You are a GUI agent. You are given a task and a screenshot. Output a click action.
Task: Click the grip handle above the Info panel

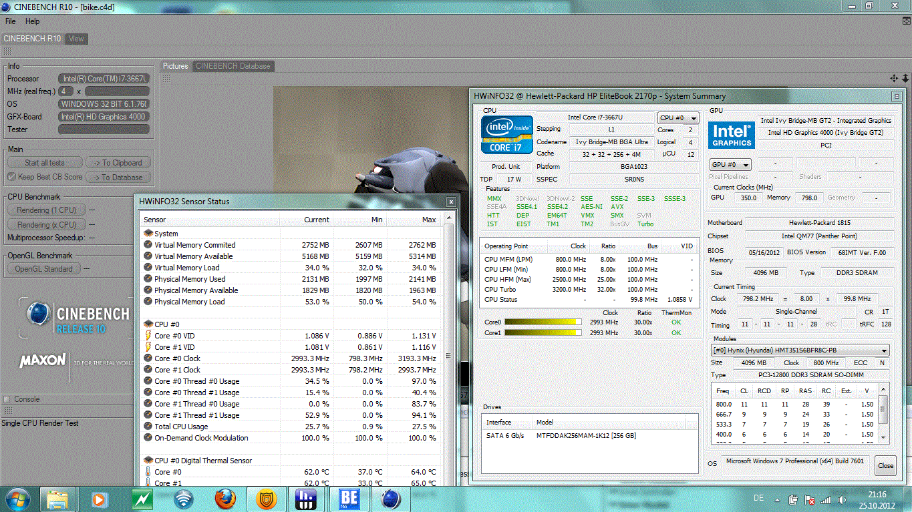[8, 51]
